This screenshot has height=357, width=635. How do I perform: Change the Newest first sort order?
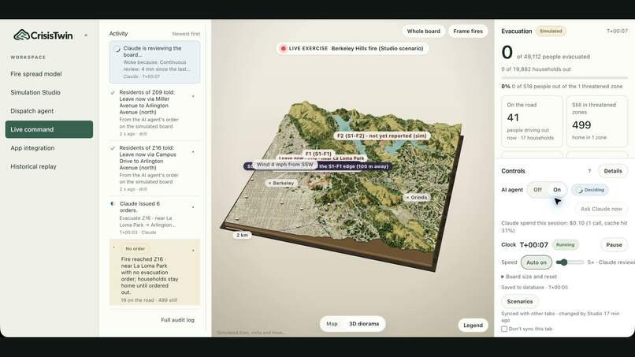tap(186, 34)
